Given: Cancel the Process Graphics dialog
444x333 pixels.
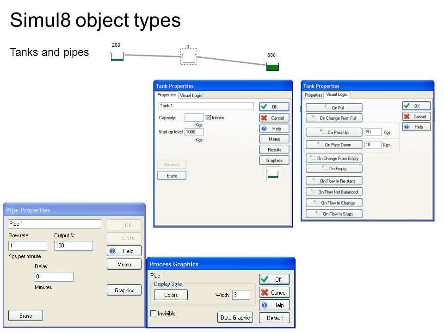Looking at the screenshot, I should click(x=274, y=292).
